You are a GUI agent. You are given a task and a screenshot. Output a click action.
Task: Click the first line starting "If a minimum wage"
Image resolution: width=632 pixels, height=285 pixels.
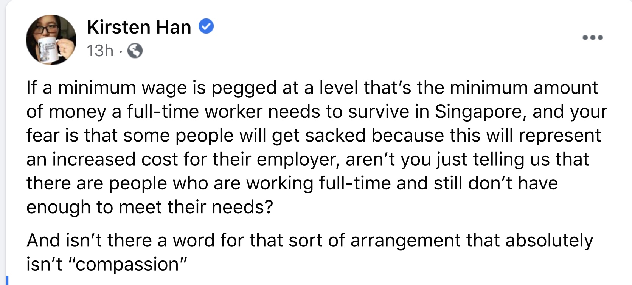pyautogui.click(x=312, y=88)
